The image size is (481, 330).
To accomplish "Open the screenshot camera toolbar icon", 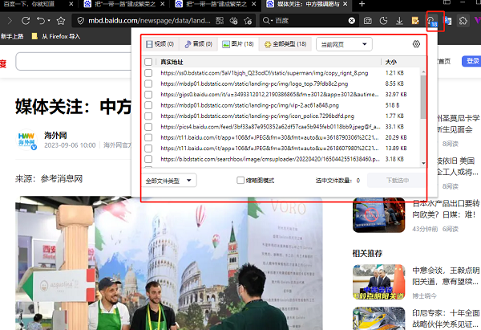I will [x=367, y=21].
